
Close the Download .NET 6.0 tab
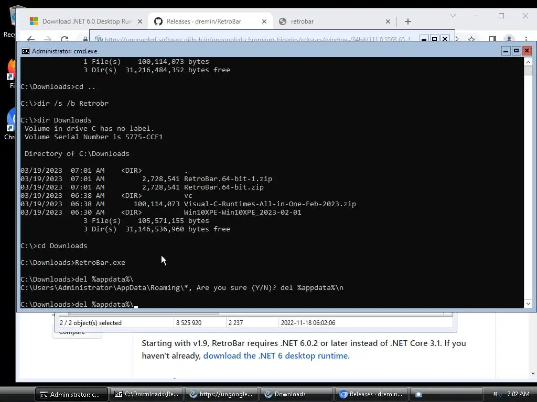[x=139, y=21]
